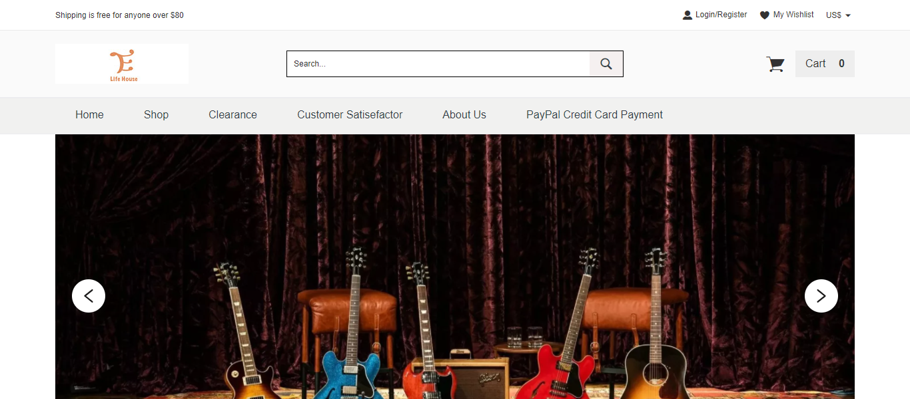Go to previous slide arrow
Viewport: 910px width, 399px height.
click(x=89, y=296)
